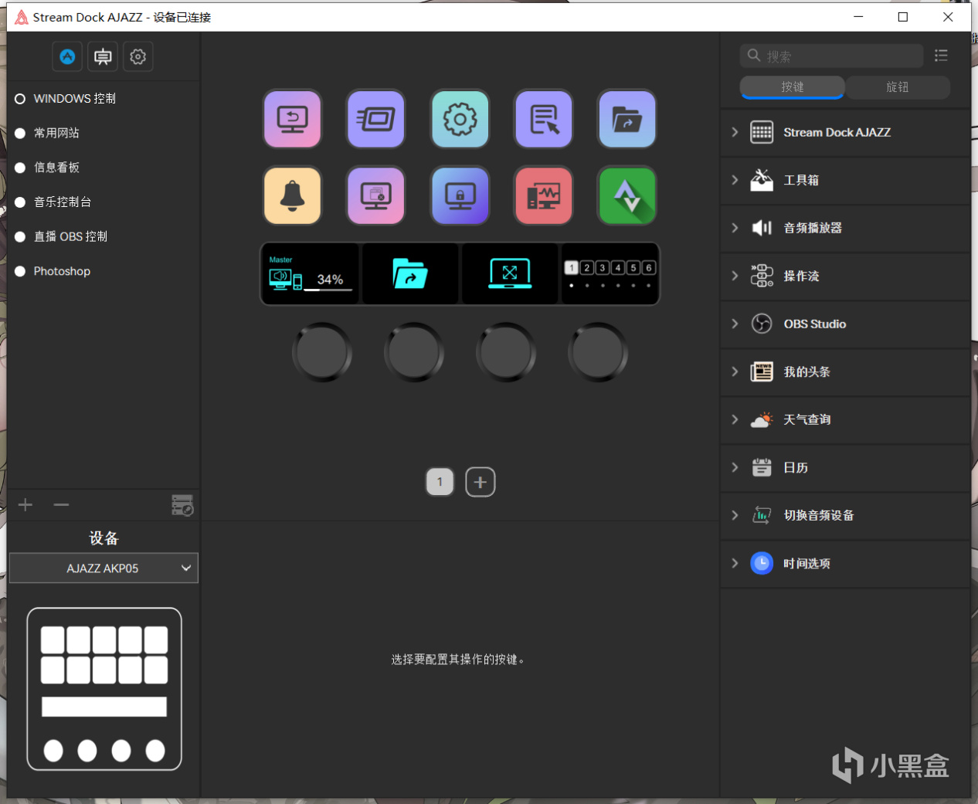Screen dimensions: 978x804
Task: Select the blue folder share key icon
Action: click(x=627, y=119)
